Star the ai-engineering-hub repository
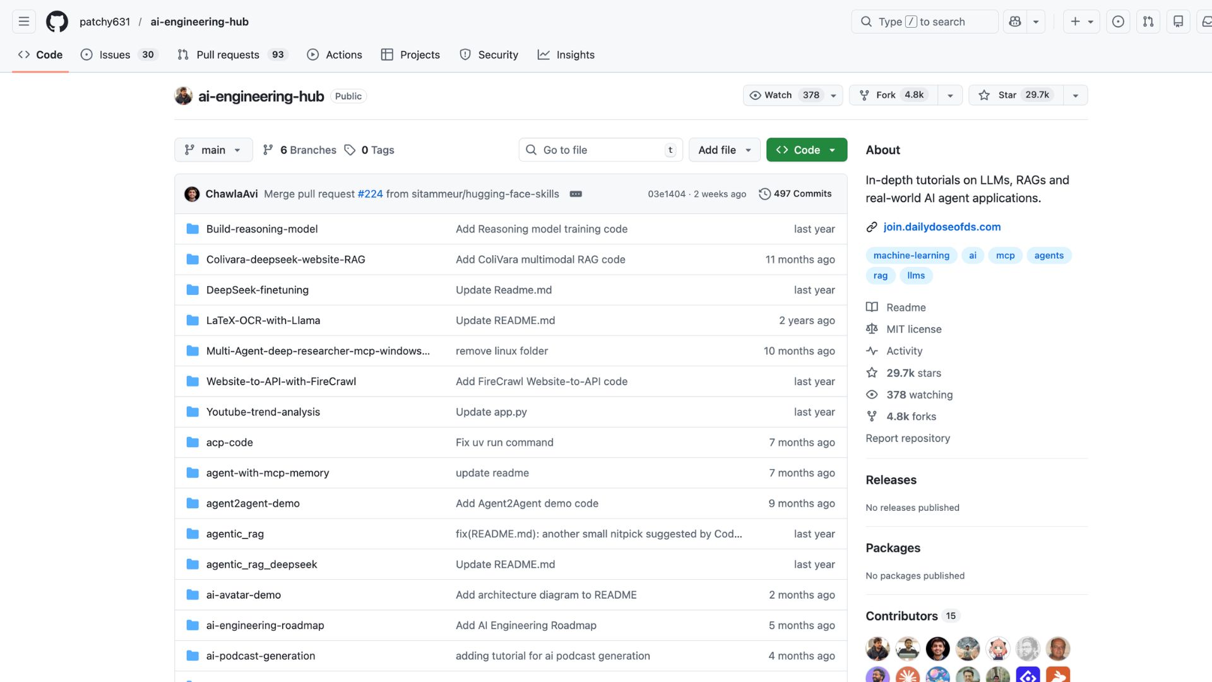 [1016, 95]
